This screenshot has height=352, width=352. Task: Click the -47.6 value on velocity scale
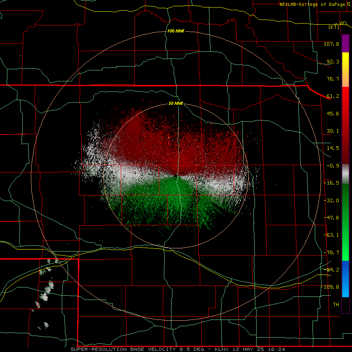pyautogui.click(x=331, y=218)
